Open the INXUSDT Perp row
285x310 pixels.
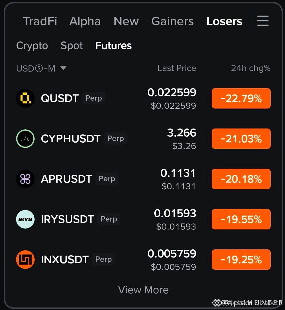143,260
